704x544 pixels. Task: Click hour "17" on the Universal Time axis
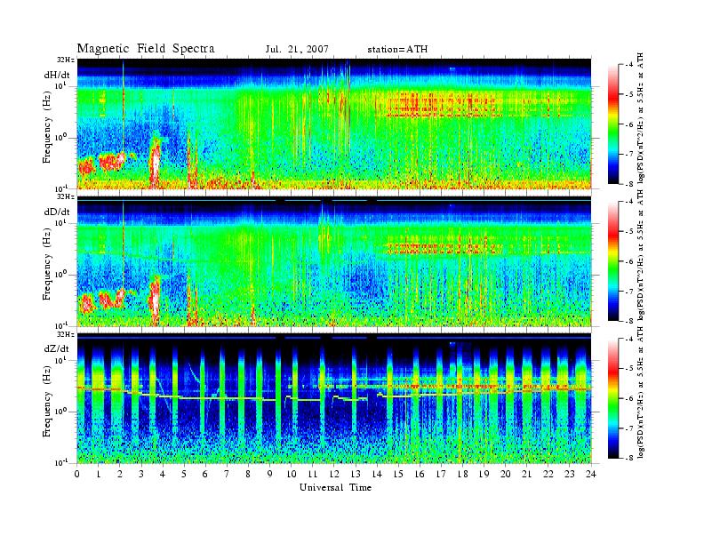click(442, 474)
